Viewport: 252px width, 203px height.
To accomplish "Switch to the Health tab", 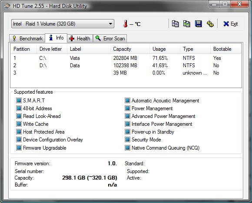I will tap(80, 39).
